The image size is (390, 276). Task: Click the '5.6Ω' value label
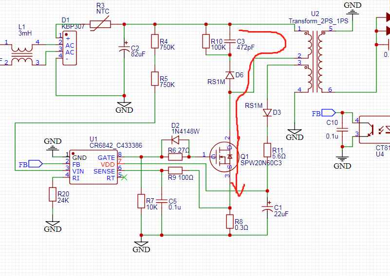coord(279,156)
